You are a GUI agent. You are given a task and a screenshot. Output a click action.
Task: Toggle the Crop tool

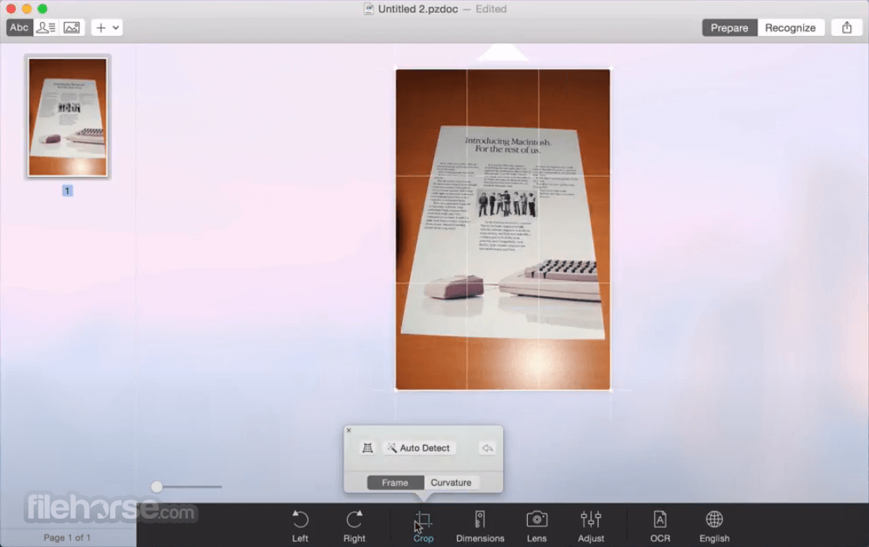pyautogui.click(x=423, y=526)
